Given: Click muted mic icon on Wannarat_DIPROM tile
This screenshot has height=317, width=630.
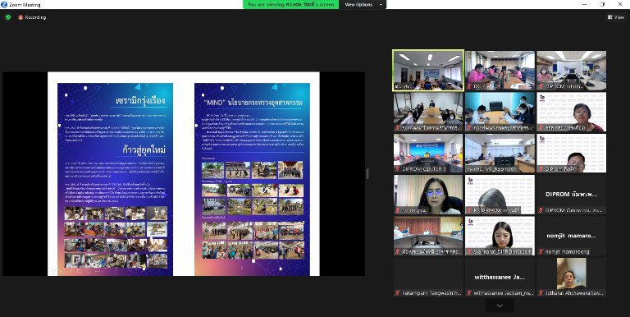Looking at the screenshot, I should pos(469,251).
